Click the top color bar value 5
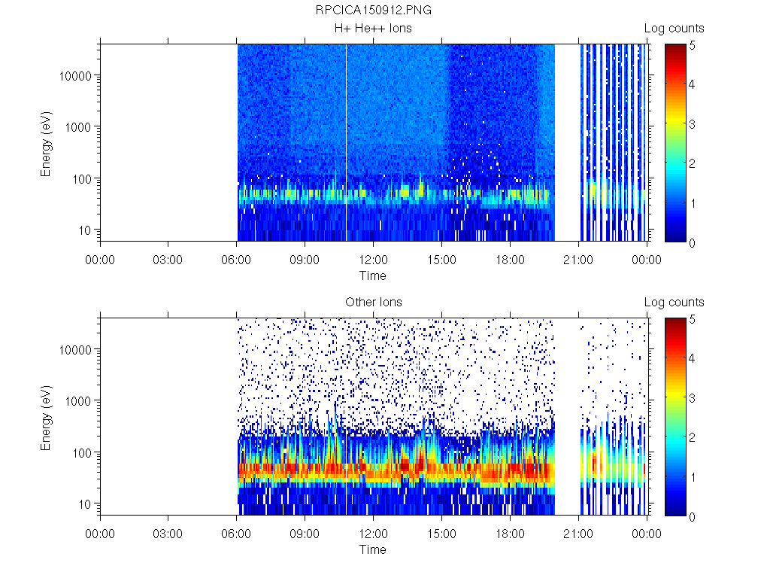 (x=692, y=45)
